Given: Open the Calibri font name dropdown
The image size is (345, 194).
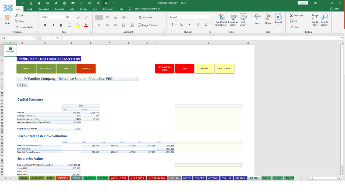Looking at the screenshot, I should pyautogui.click(x=65, y=17).
